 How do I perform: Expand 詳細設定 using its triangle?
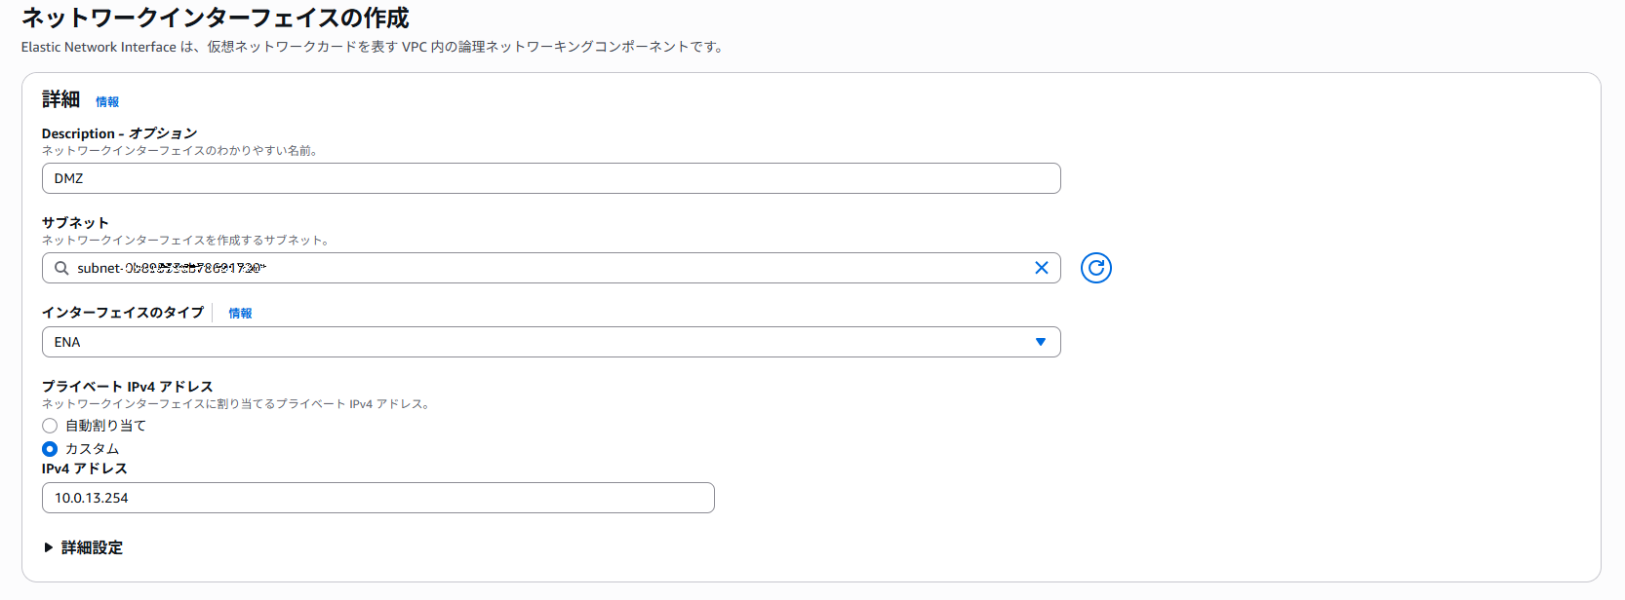coord(48,547)
